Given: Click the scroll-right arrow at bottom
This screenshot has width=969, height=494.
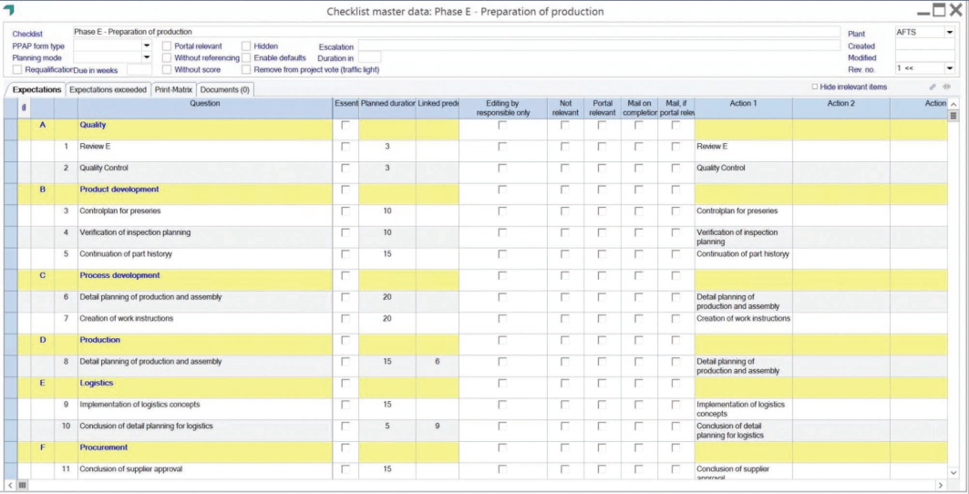Looking at the screenshot, I should [941, 486].
